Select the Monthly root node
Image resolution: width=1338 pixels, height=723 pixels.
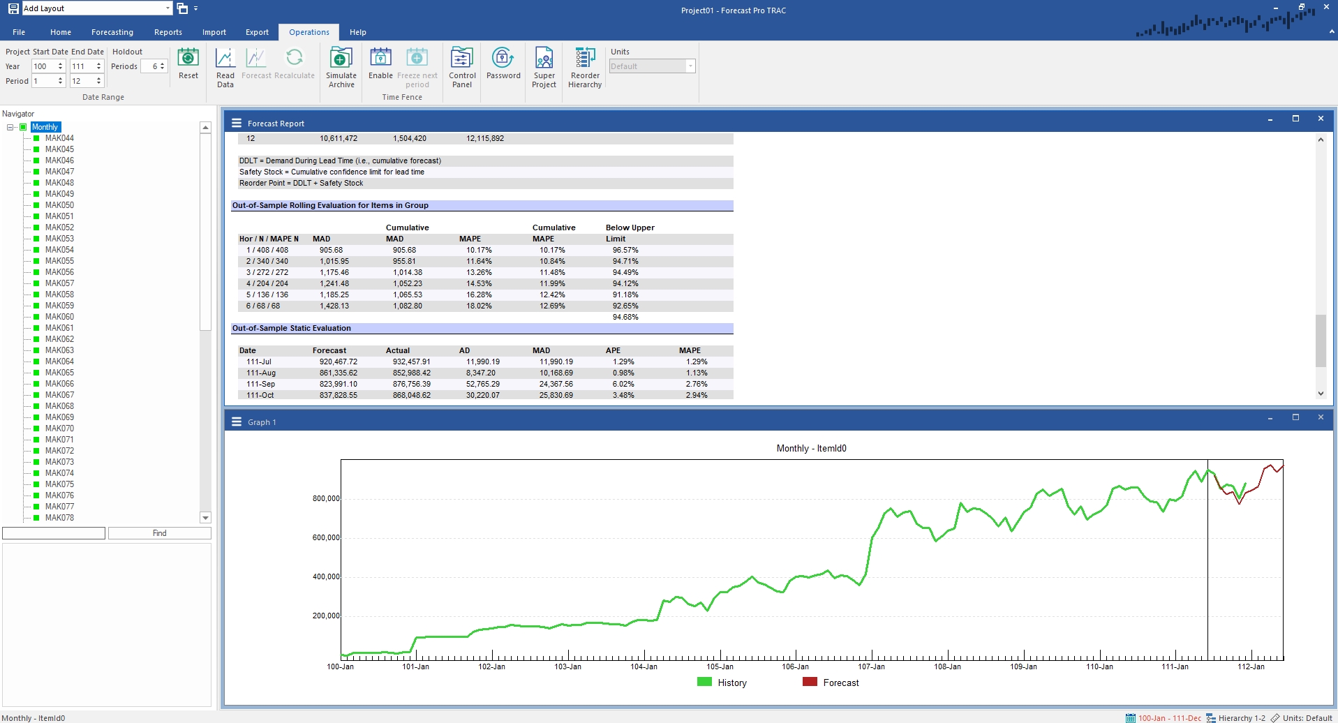(x=45, y=127)
